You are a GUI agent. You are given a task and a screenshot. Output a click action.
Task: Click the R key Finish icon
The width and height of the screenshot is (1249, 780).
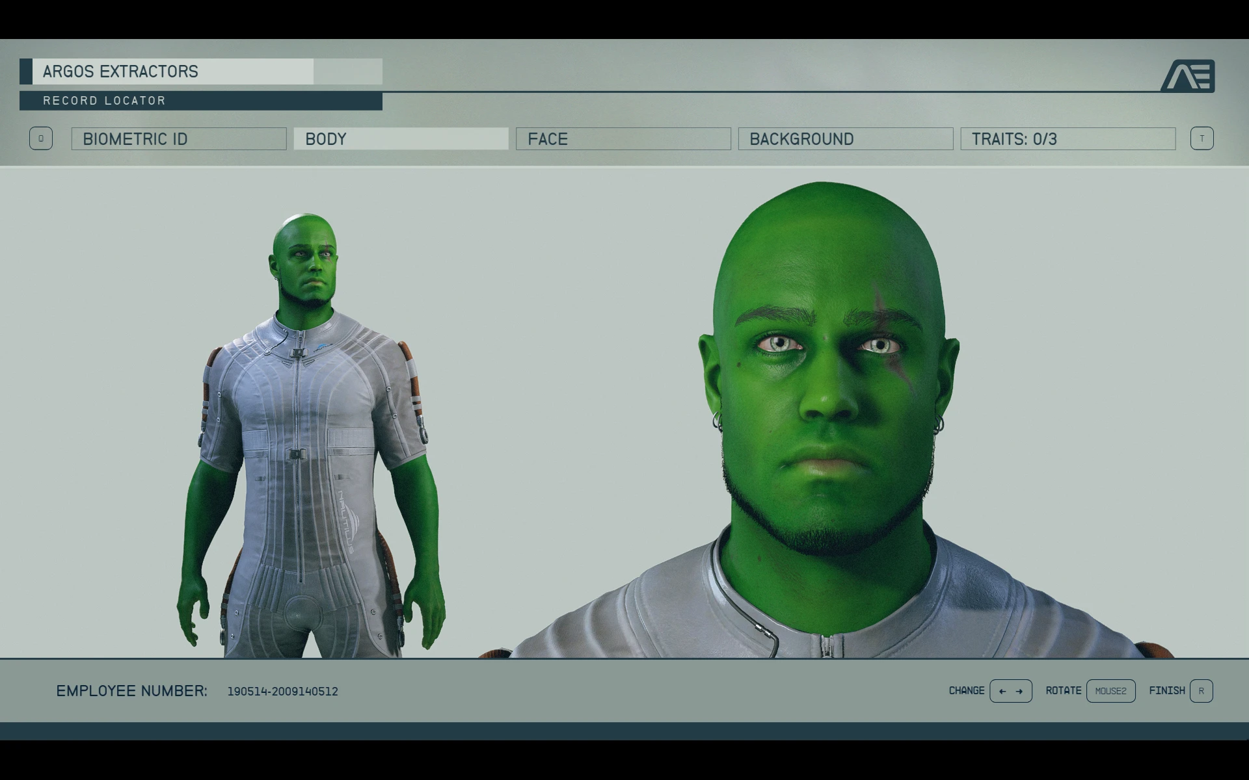[1201, 691]
